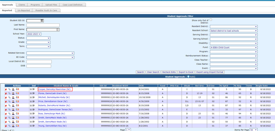This screenshot has height=131, width=275.
Task: Delete the Ross, DemoJorge Mark approval
Action: point(6,114)
